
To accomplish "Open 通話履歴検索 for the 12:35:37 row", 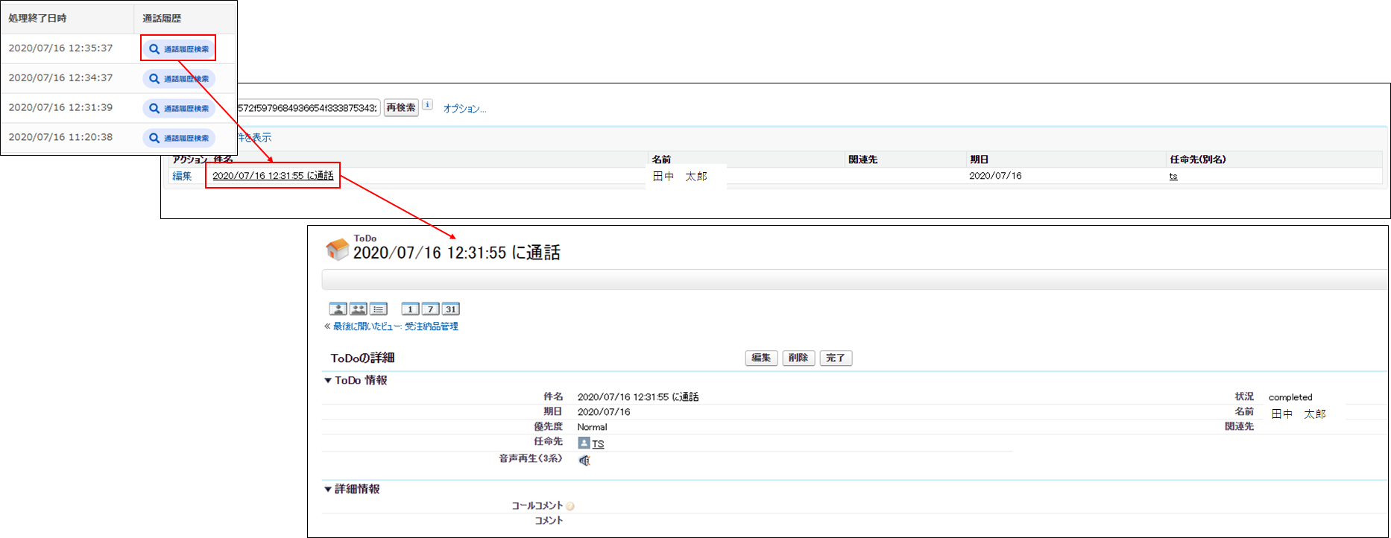I will [x=179, y=48].
